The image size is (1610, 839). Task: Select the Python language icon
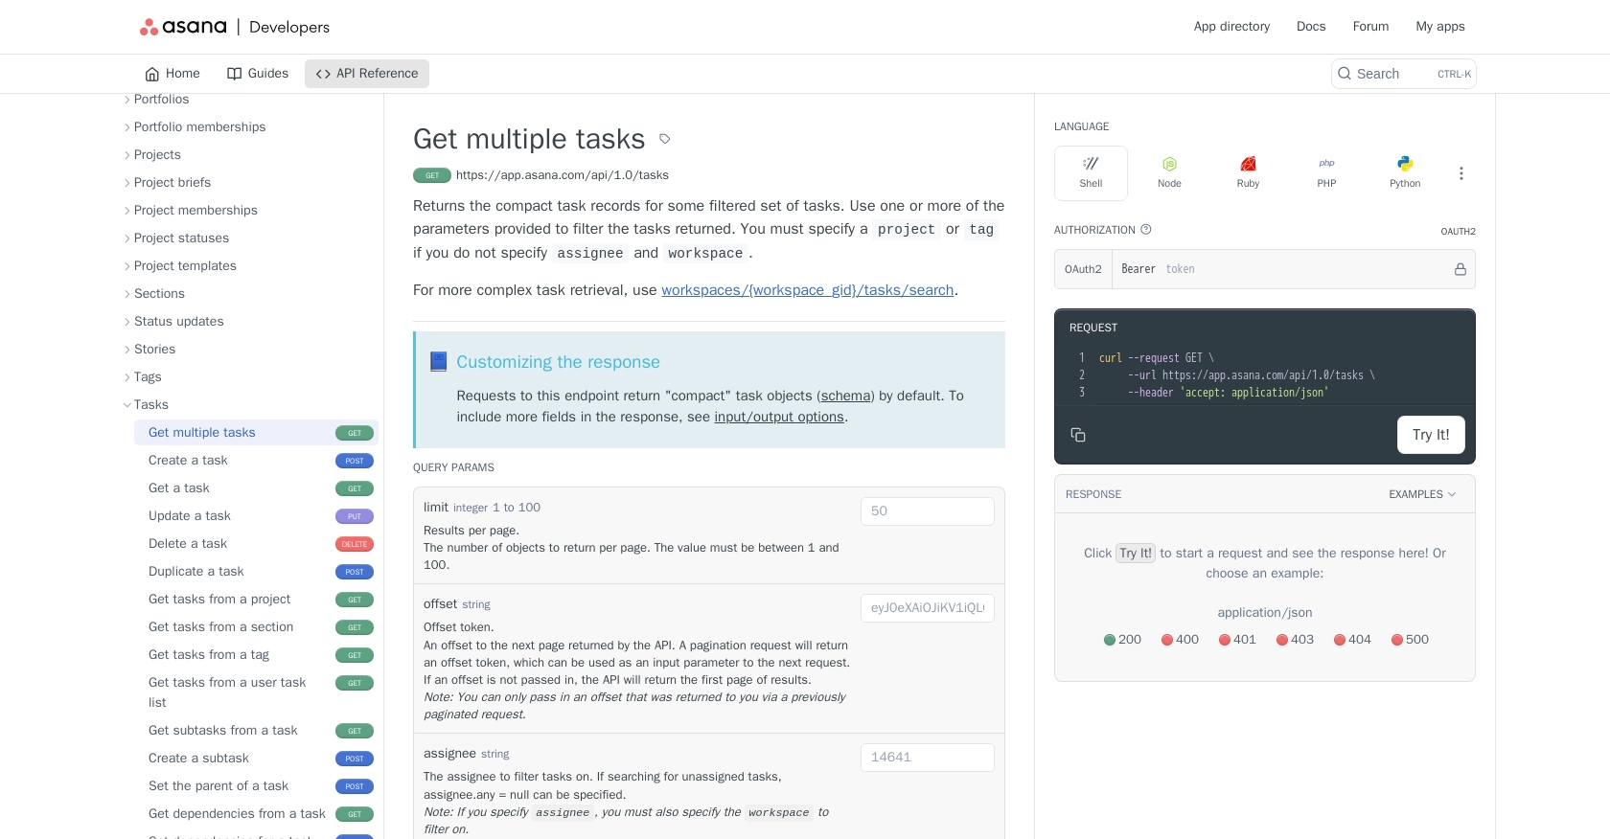coord(1405,164)
